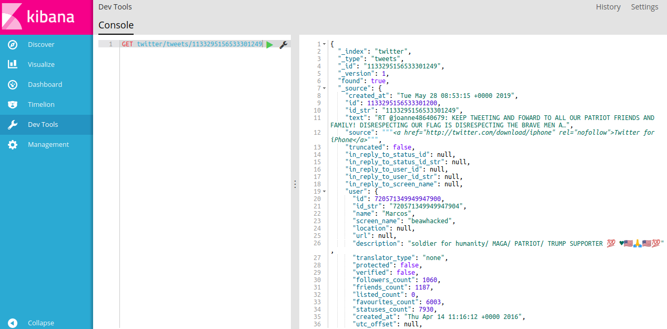The width and height of the screenshot is (667, 329).
Task: Open Management via gear icon
Action: (13, 145)
